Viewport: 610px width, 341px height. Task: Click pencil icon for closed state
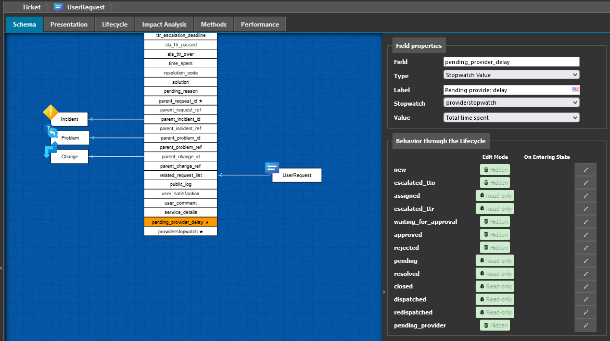(x=586, y=286)
